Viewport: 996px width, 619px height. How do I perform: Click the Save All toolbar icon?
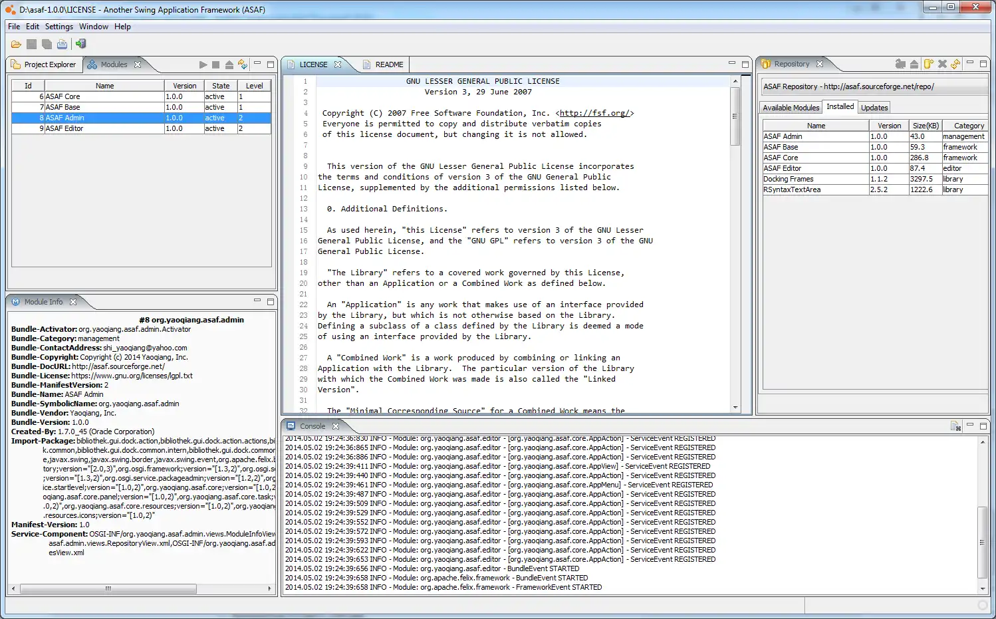pyautogui.click(x=47, y=45)
